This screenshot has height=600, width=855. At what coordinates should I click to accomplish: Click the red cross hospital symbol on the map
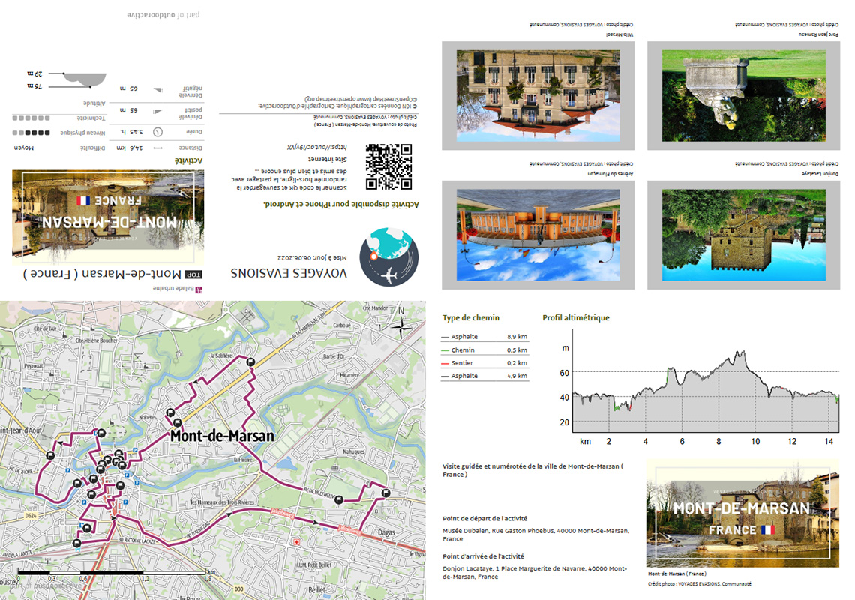297,542
